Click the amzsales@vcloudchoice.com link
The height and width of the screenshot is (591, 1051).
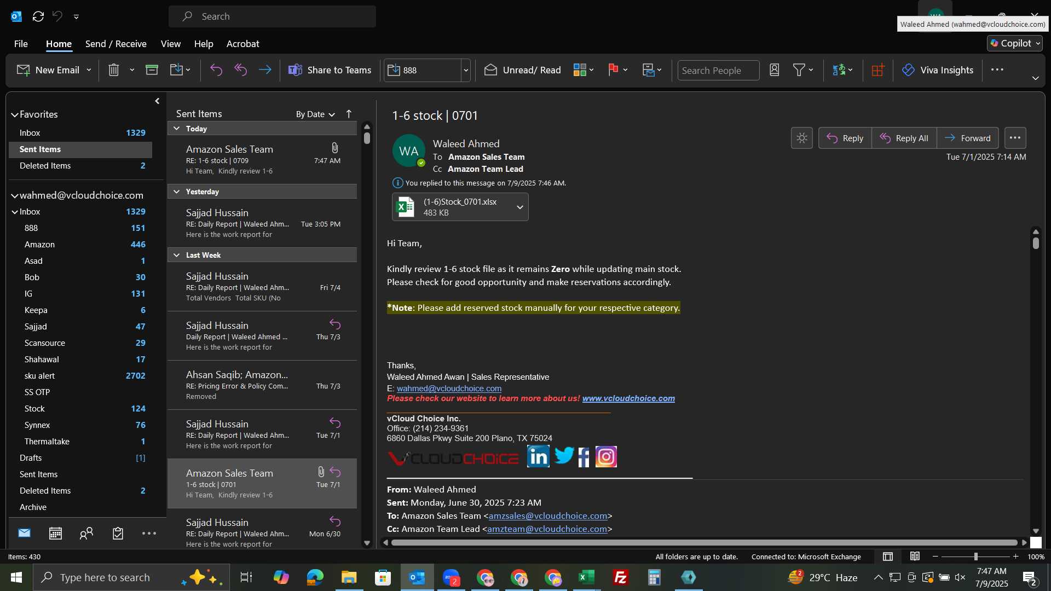pos(548,515)
